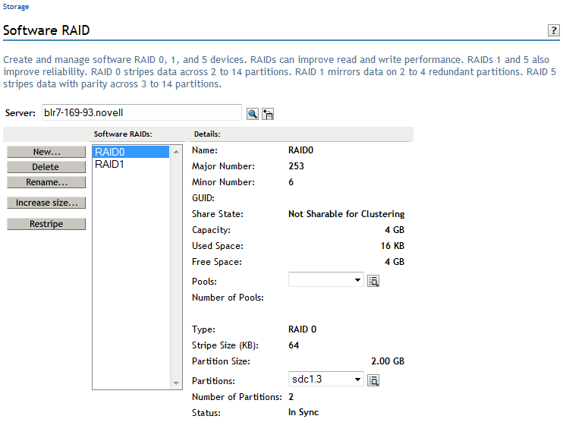The image size is (563, 438).
Task: Select RAID0 in the Software RAIDs list
Action: [130, 152]
